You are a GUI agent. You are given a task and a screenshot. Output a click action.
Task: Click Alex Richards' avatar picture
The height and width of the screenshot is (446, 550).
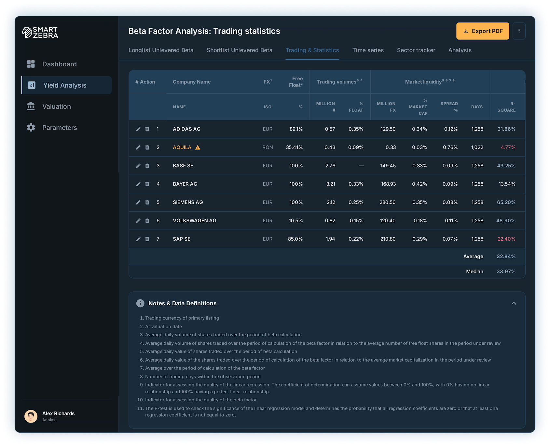31,416
